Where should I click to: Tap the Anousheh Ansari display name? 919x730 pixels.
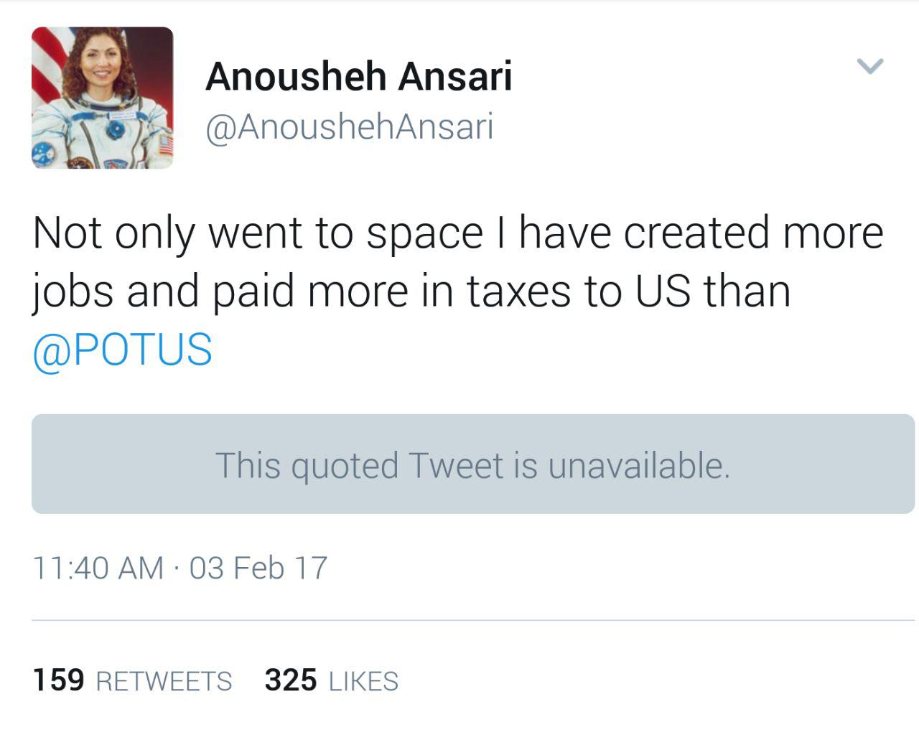359,76
